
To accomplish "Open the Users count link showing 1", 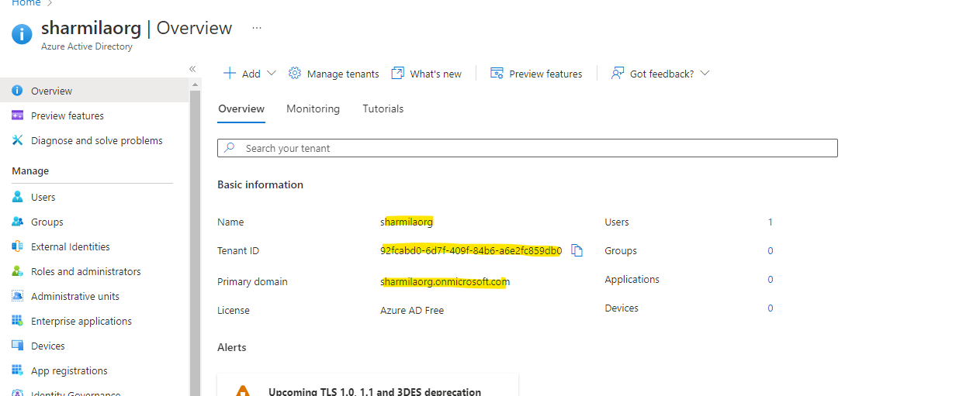I will tap(770, 222).
